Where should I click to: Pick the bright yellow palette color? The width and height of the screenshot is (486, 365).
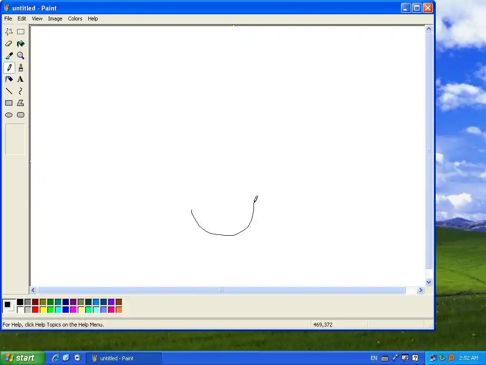point(43,310)
